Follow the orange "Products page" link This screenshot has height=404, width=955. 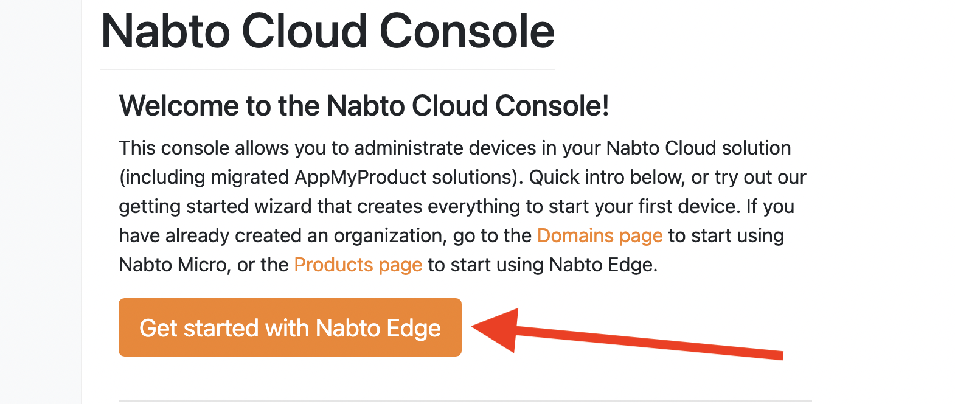pos(358,265)
